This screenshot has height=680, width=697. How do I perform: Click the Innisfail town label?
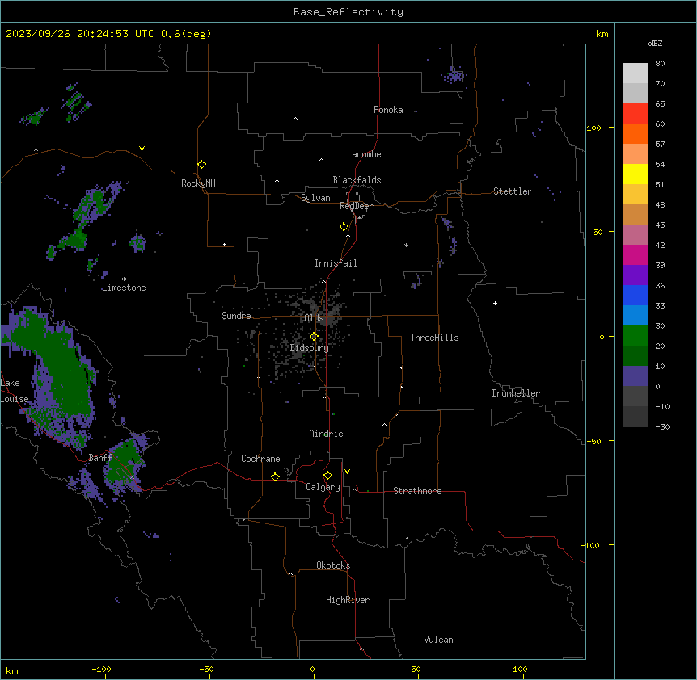point(336,263)
